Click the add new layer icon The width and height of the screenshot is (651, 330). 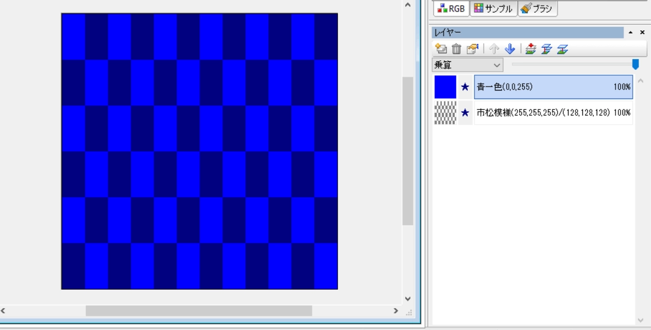pyautogui.click(x=441, y=49)
